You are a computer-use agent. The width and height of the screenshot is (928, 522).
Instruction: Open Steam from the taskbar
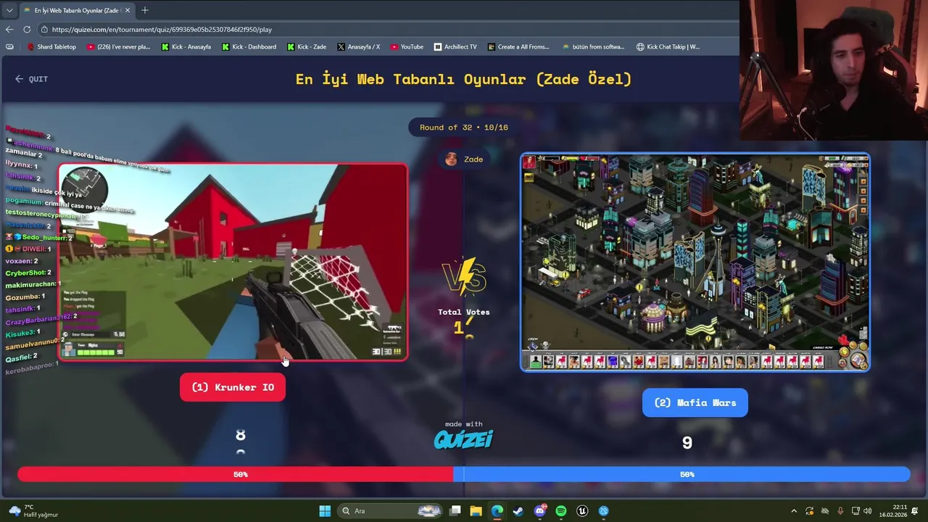click(518, 511)
